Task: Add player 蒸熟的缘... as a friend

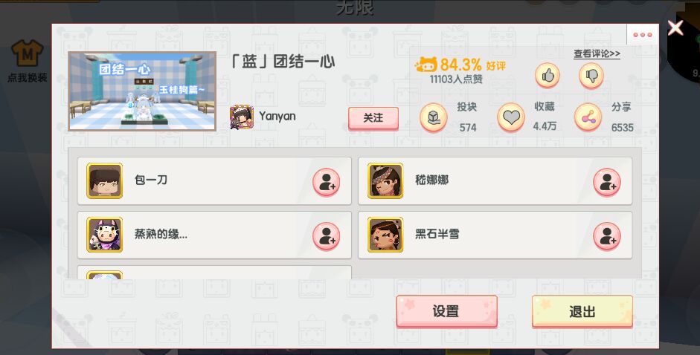Action: (x=327, y=236)
